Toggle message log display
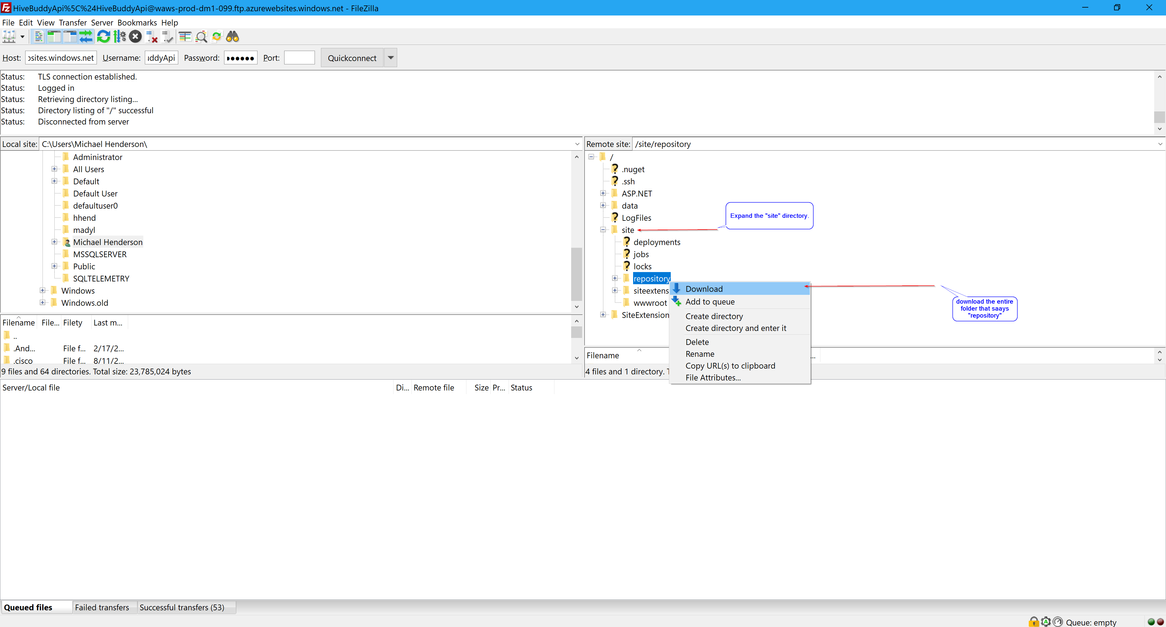 [39, 37]
